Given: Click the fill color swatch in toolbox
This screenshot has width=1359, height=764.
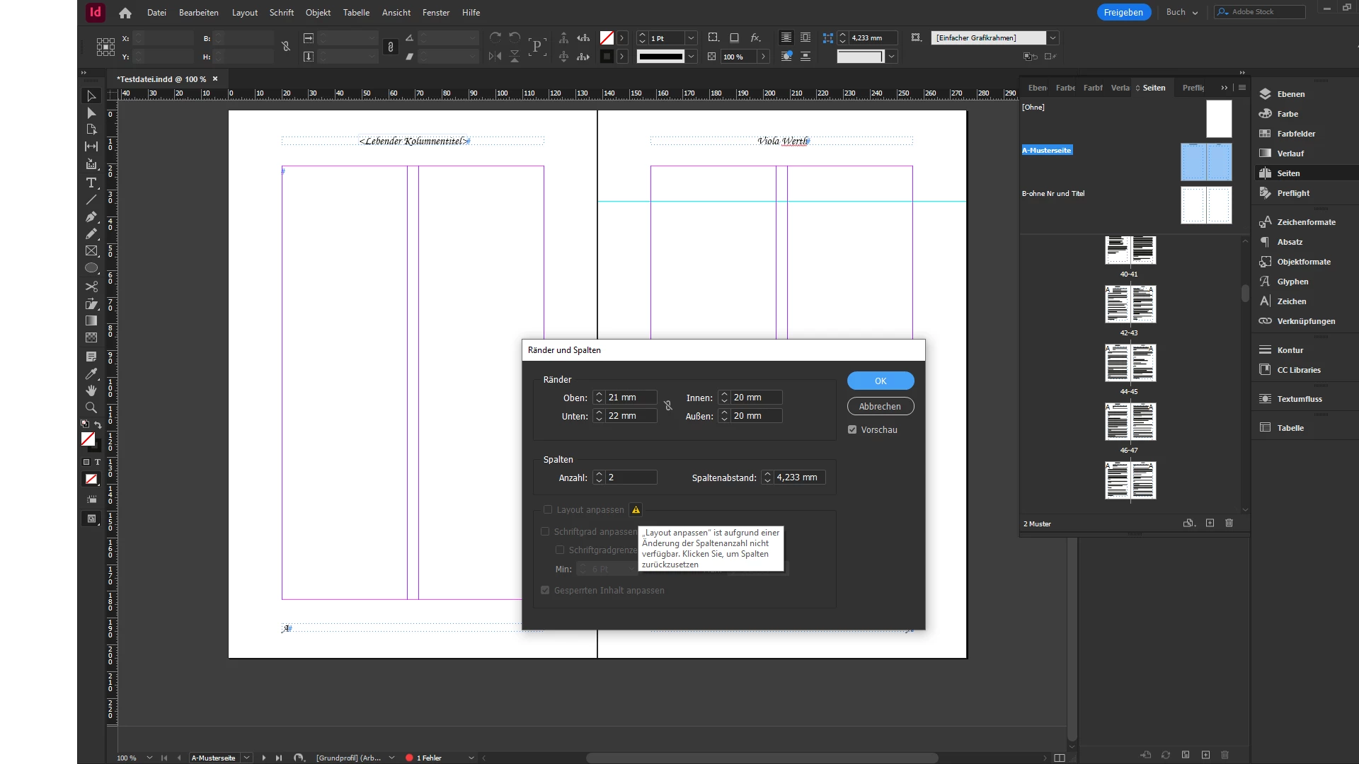Looking at the screenshot, I should [x=88, y=439].
